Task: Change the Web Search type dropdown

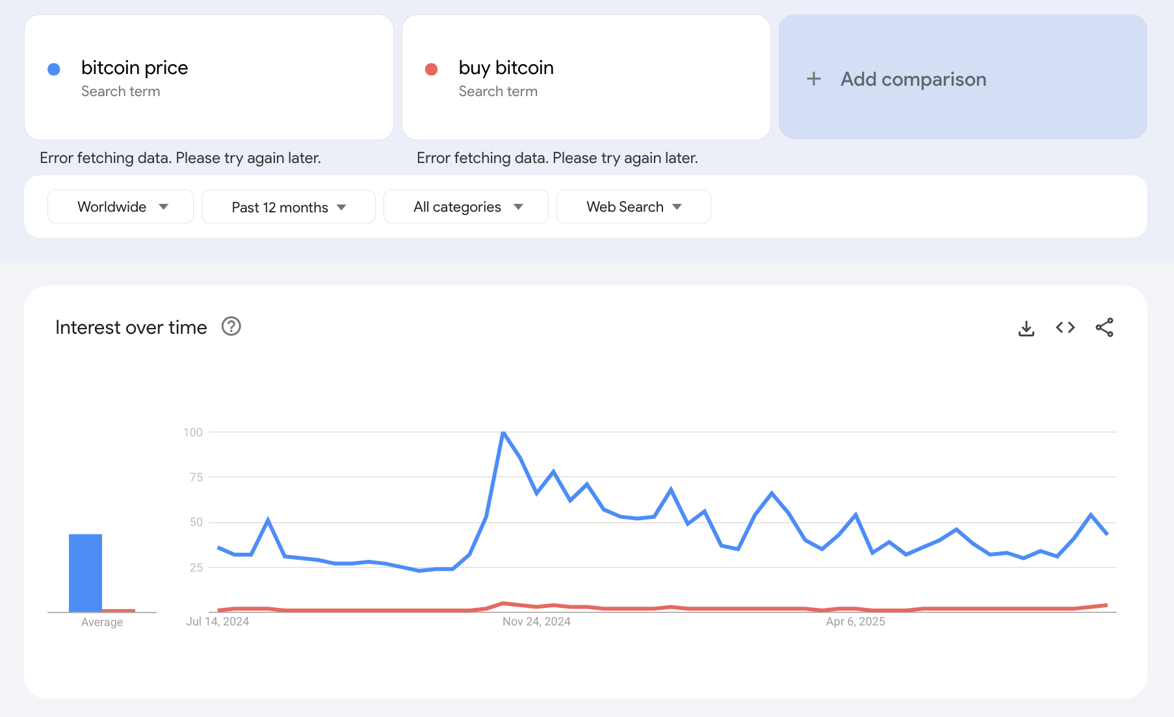Action: click(633, 207)
